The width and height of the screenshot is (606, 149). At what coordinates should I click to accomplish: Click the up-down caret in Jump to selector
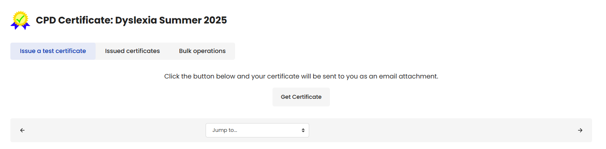click(303, 130)
